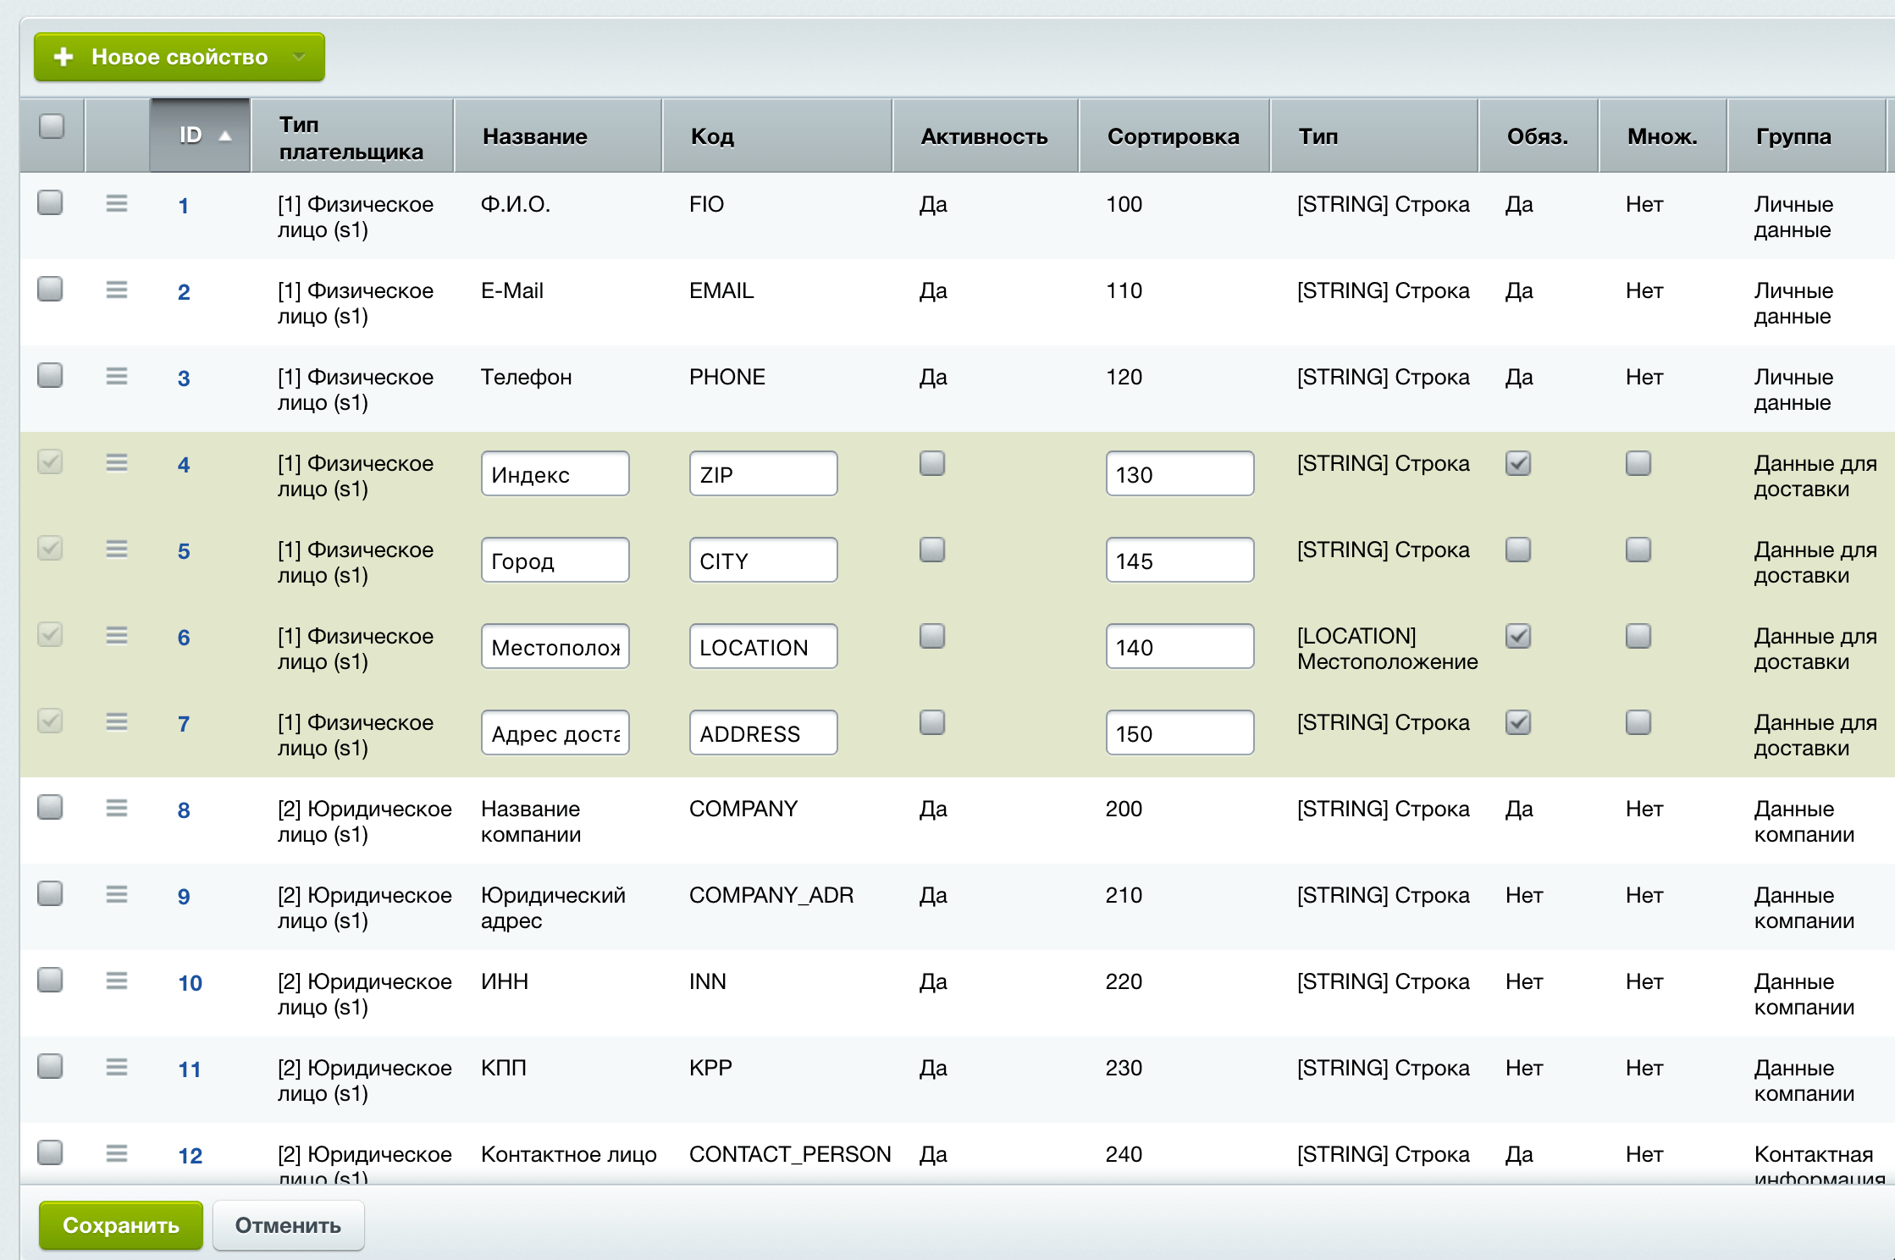Open row menu icon for ID 4
Screen dimensions: 1895x1260
(x=117, y=462)
